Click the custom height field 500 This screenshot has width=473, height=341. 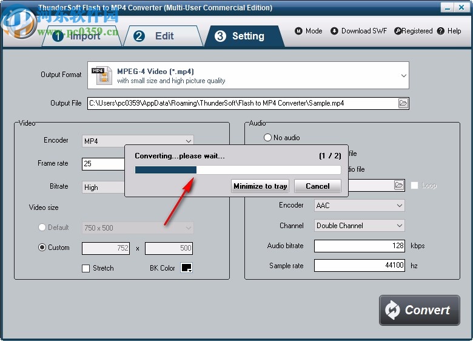[x=169, y=248]
